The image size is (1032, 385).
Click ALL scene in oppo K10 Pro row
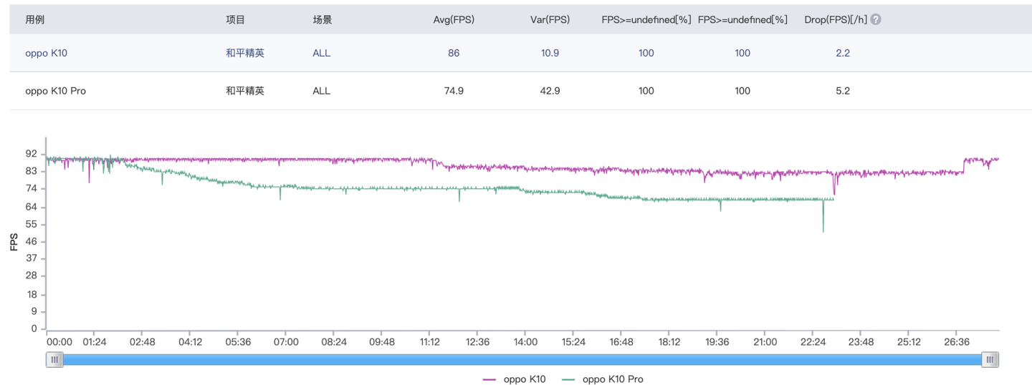[x=322, y=91]
